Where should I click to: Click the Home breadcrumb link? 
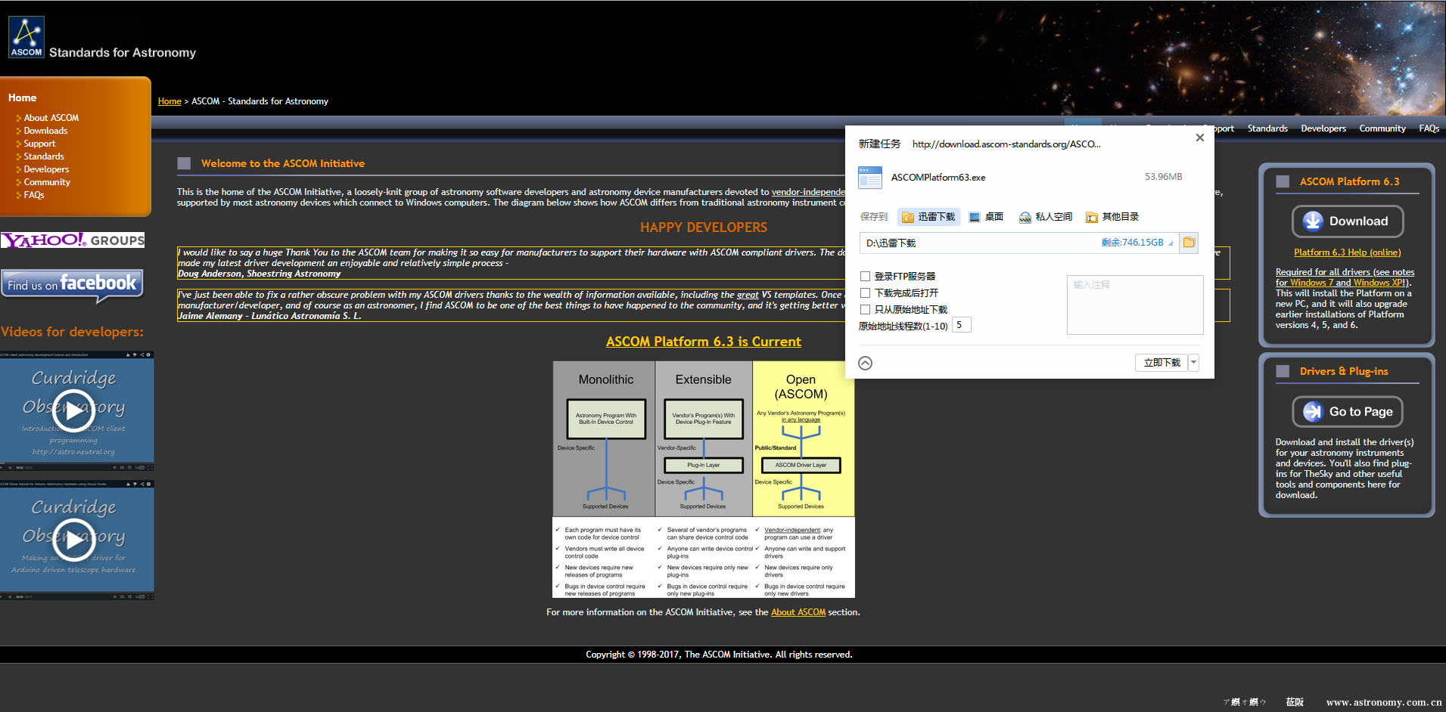tap(169, 101)
